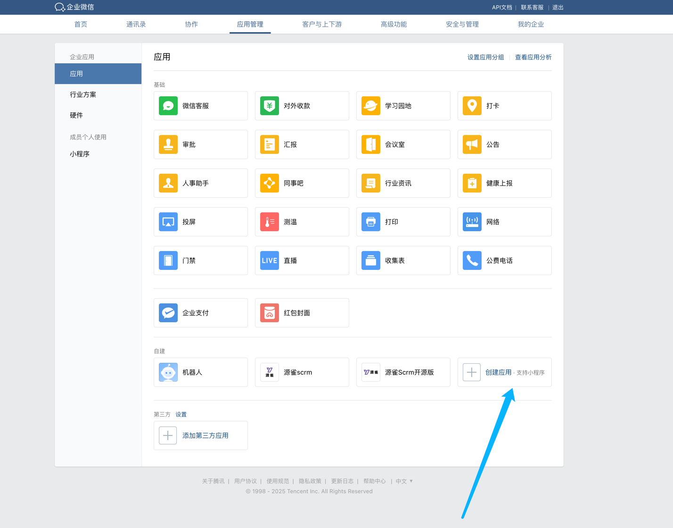The image size is (673, 528).
Task: Open the 收集表 form icon
Action: point(371,260)
